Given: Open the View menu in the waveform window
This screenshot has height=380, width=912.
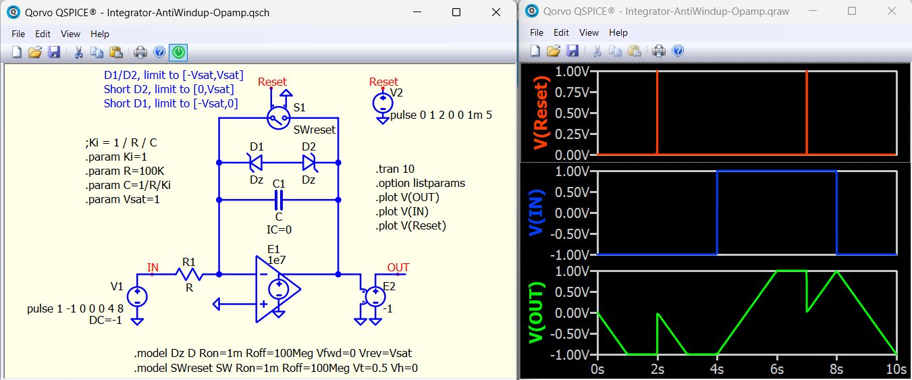Looking at the screenshot, I should click(589, 32).
